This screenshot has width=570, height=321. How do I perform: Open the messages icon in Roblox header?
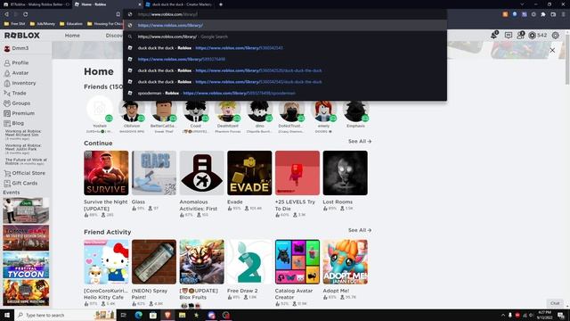click(509, 36)
